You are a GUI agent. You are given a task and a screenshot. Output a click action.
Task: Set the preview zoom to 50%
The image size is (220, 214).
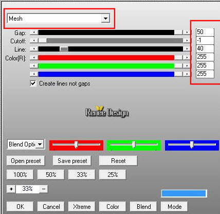pyautogui.click(x=51, y=175)
